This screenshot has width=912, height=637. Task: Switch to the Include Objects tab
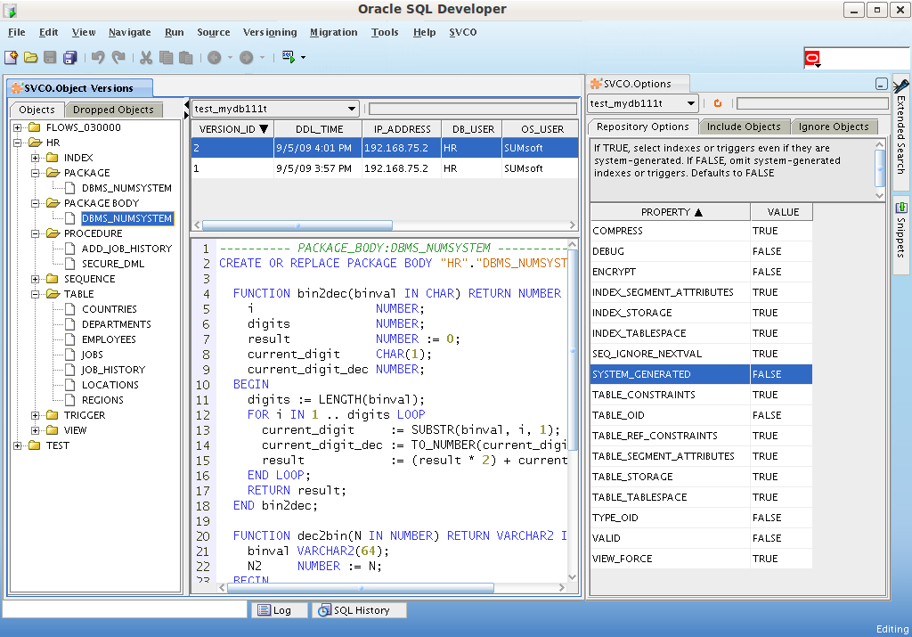coord(743,127)
